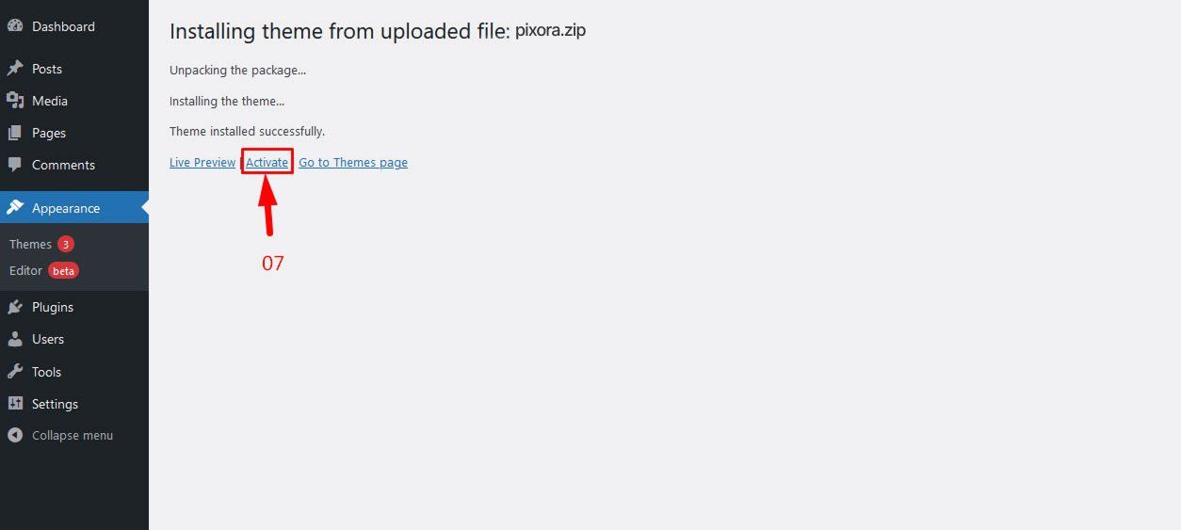Go to Themes page link

tap(353, 162)
